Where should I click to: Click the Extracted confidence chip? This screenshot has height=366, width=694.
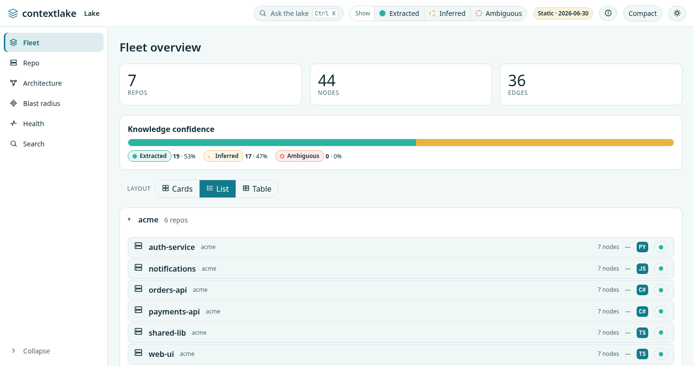pyautogui.click(x=150, y=156)
